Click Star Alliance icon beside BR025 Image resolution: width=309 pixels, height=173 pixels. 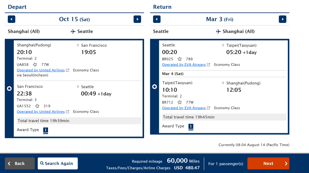coord(180,59)
